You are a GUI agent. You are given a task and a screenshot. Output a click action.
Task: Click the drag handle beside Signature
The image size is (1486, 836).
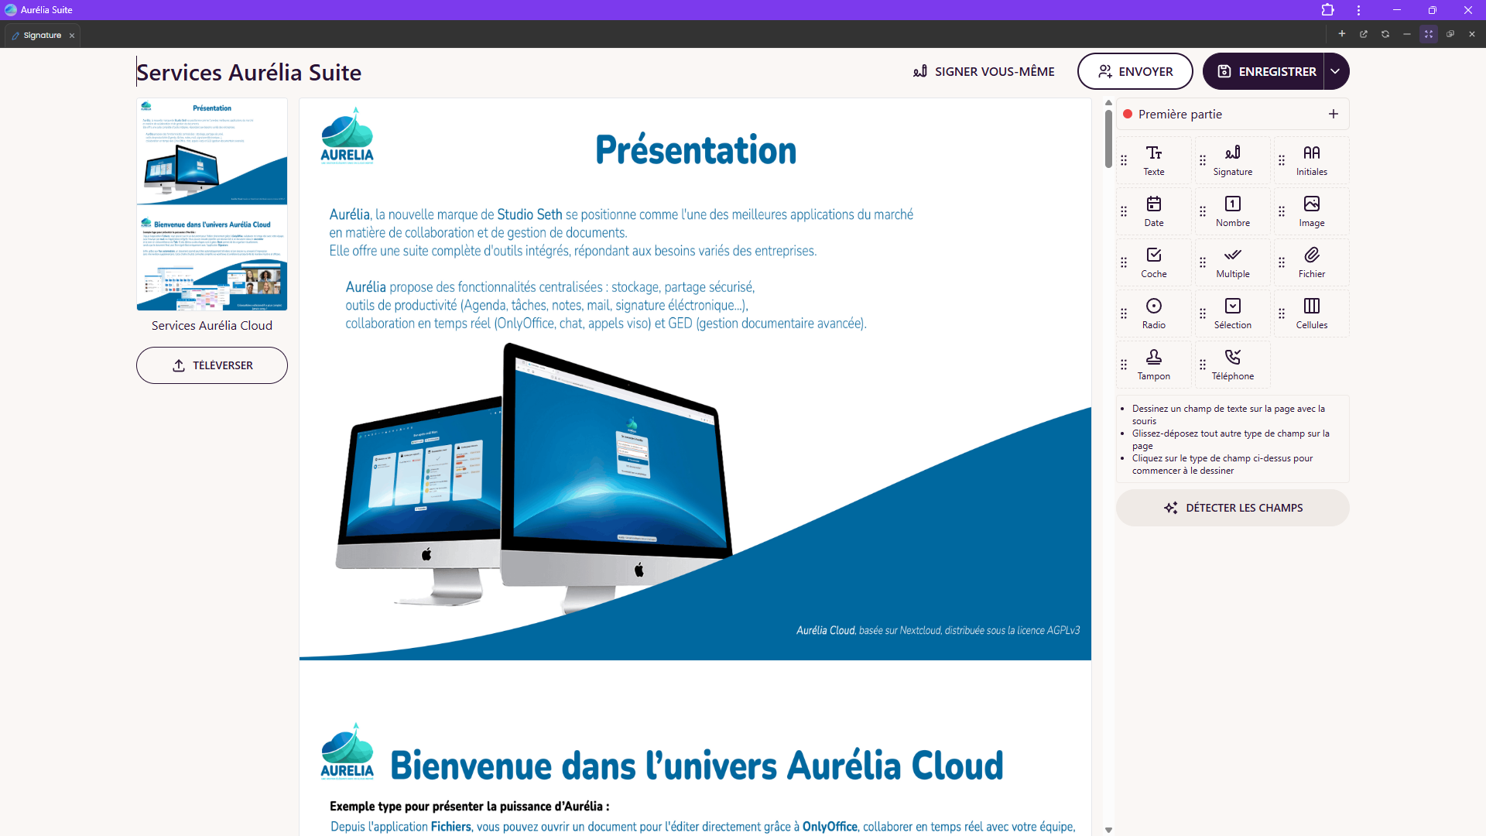(1203, 160)
